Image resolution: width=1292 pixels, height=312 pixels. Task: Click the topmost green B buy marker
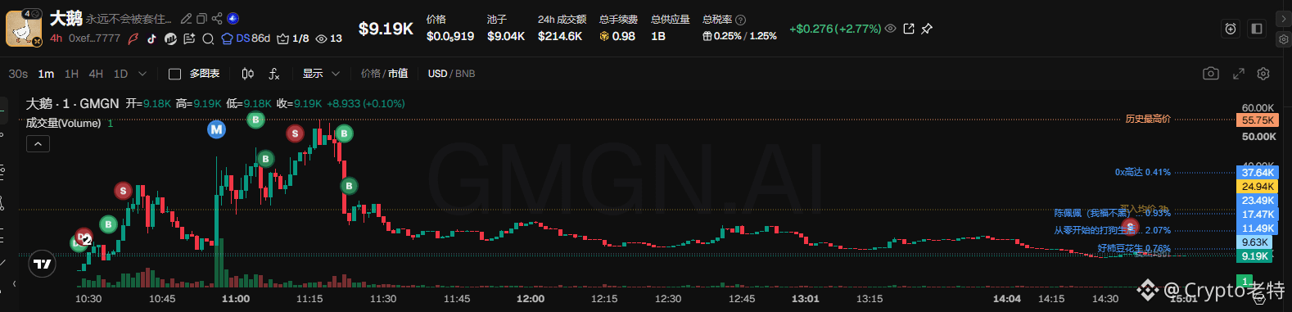click(255, 120)
